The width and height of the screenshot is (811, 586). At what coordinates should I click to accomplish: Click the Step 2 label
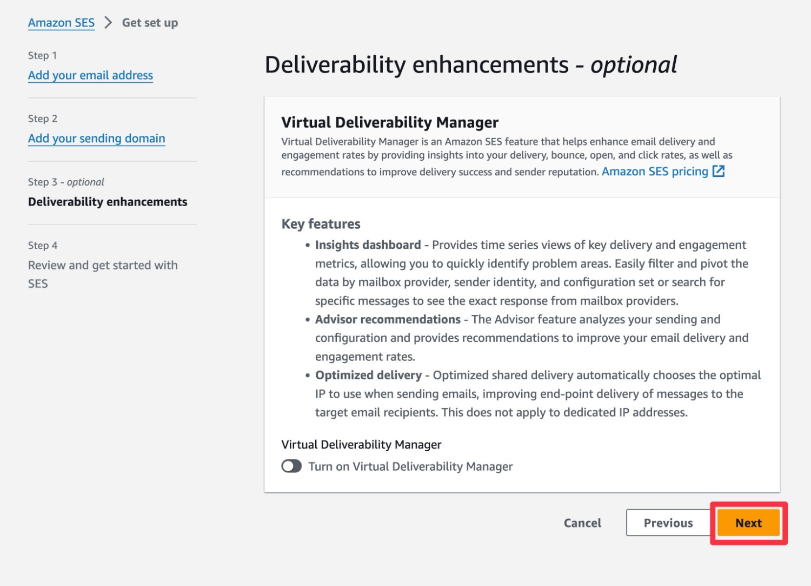[x=43, y=118]
